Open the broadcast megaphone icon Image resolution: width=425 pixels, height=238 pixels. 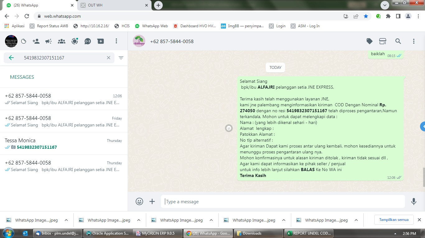click(49, 41)
